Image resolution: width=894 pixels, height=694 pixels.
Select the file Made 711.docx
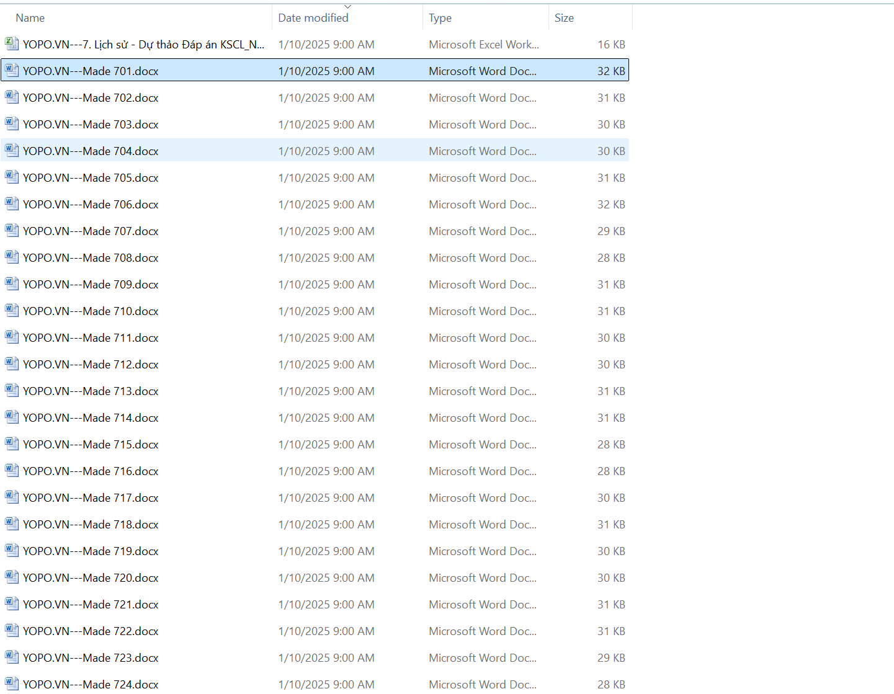[91, 338]
